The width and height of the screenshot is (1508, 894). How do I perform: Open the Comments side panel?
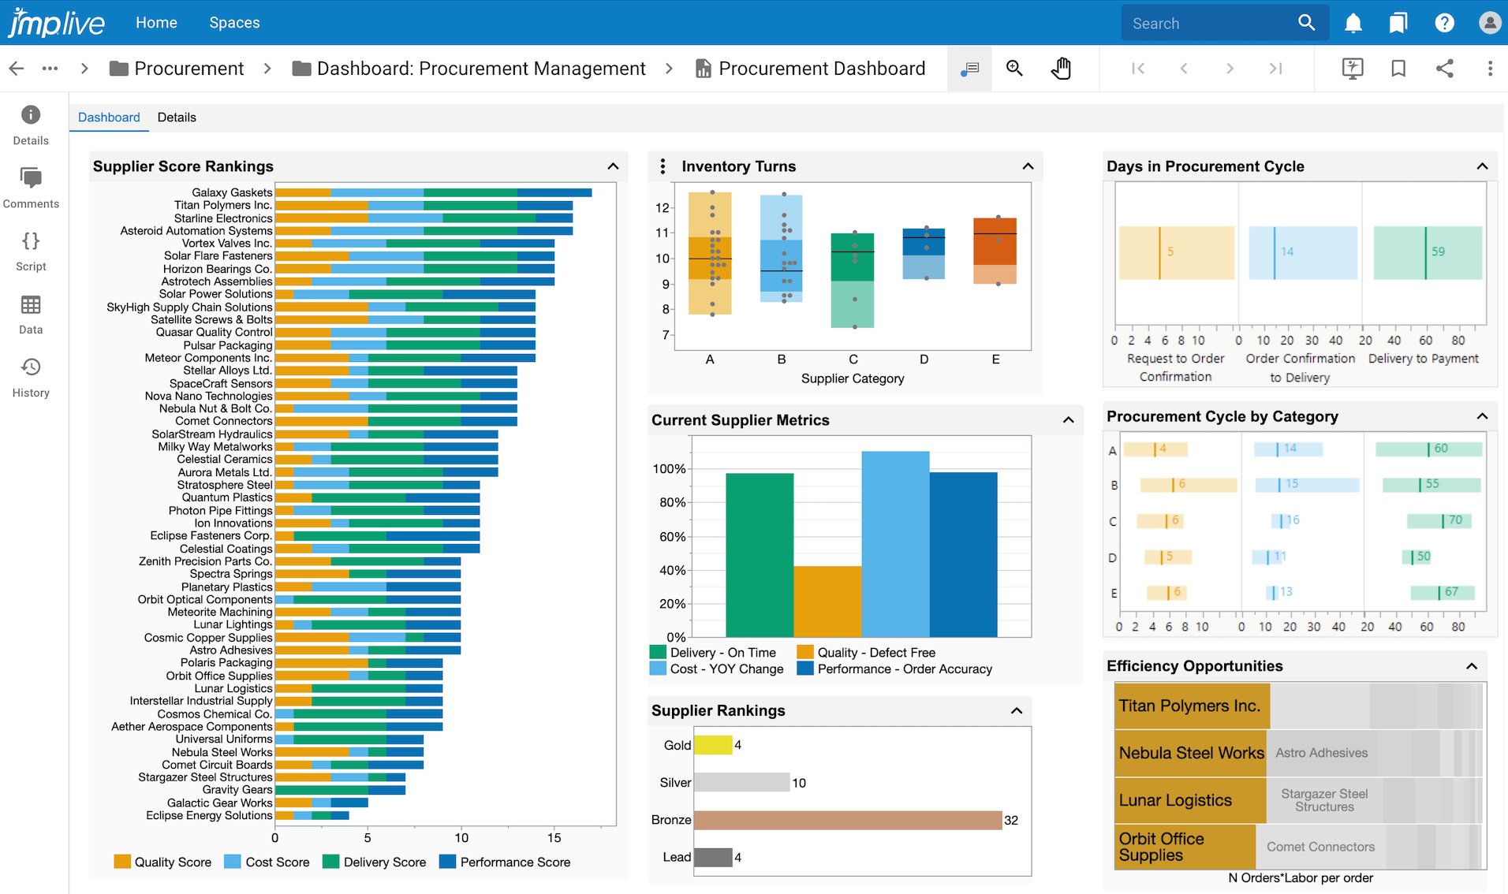pyautogui.click(x=31, y=188)
